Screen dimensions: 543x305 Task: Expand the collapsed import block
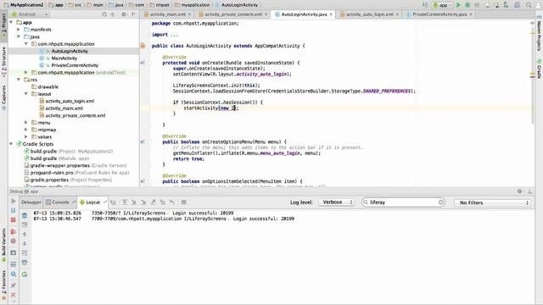click(174, 35)
